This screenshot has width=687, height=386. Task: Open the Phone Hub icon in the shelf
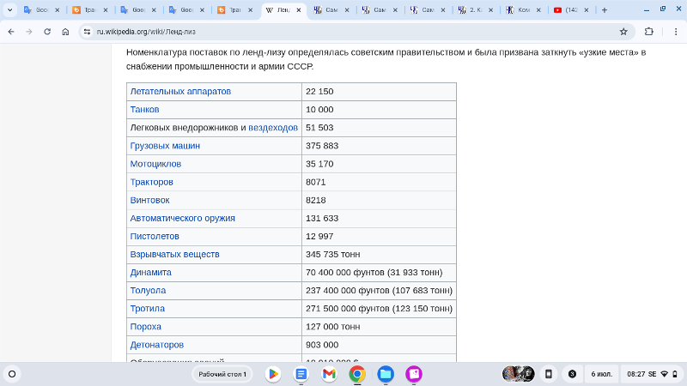point(549,374)
